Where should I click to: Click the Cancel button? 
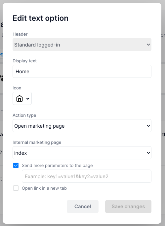[x=83, y=207]
